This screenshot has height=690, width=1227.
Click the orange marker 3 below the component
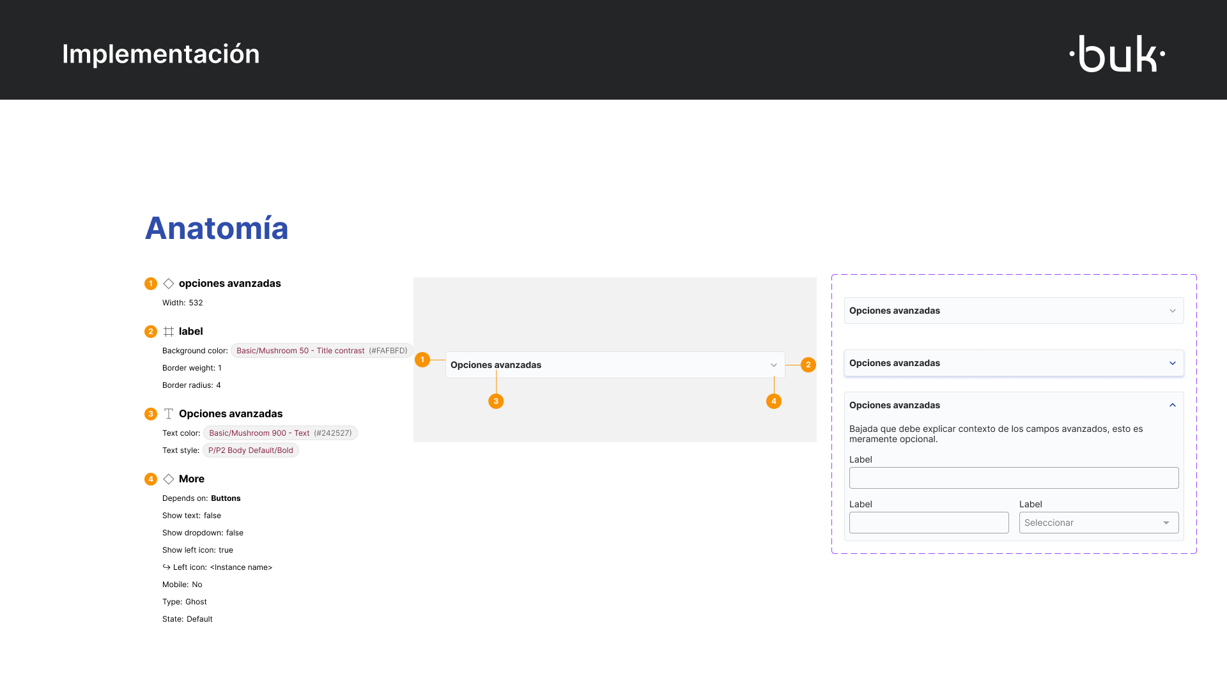pos(497,401)
